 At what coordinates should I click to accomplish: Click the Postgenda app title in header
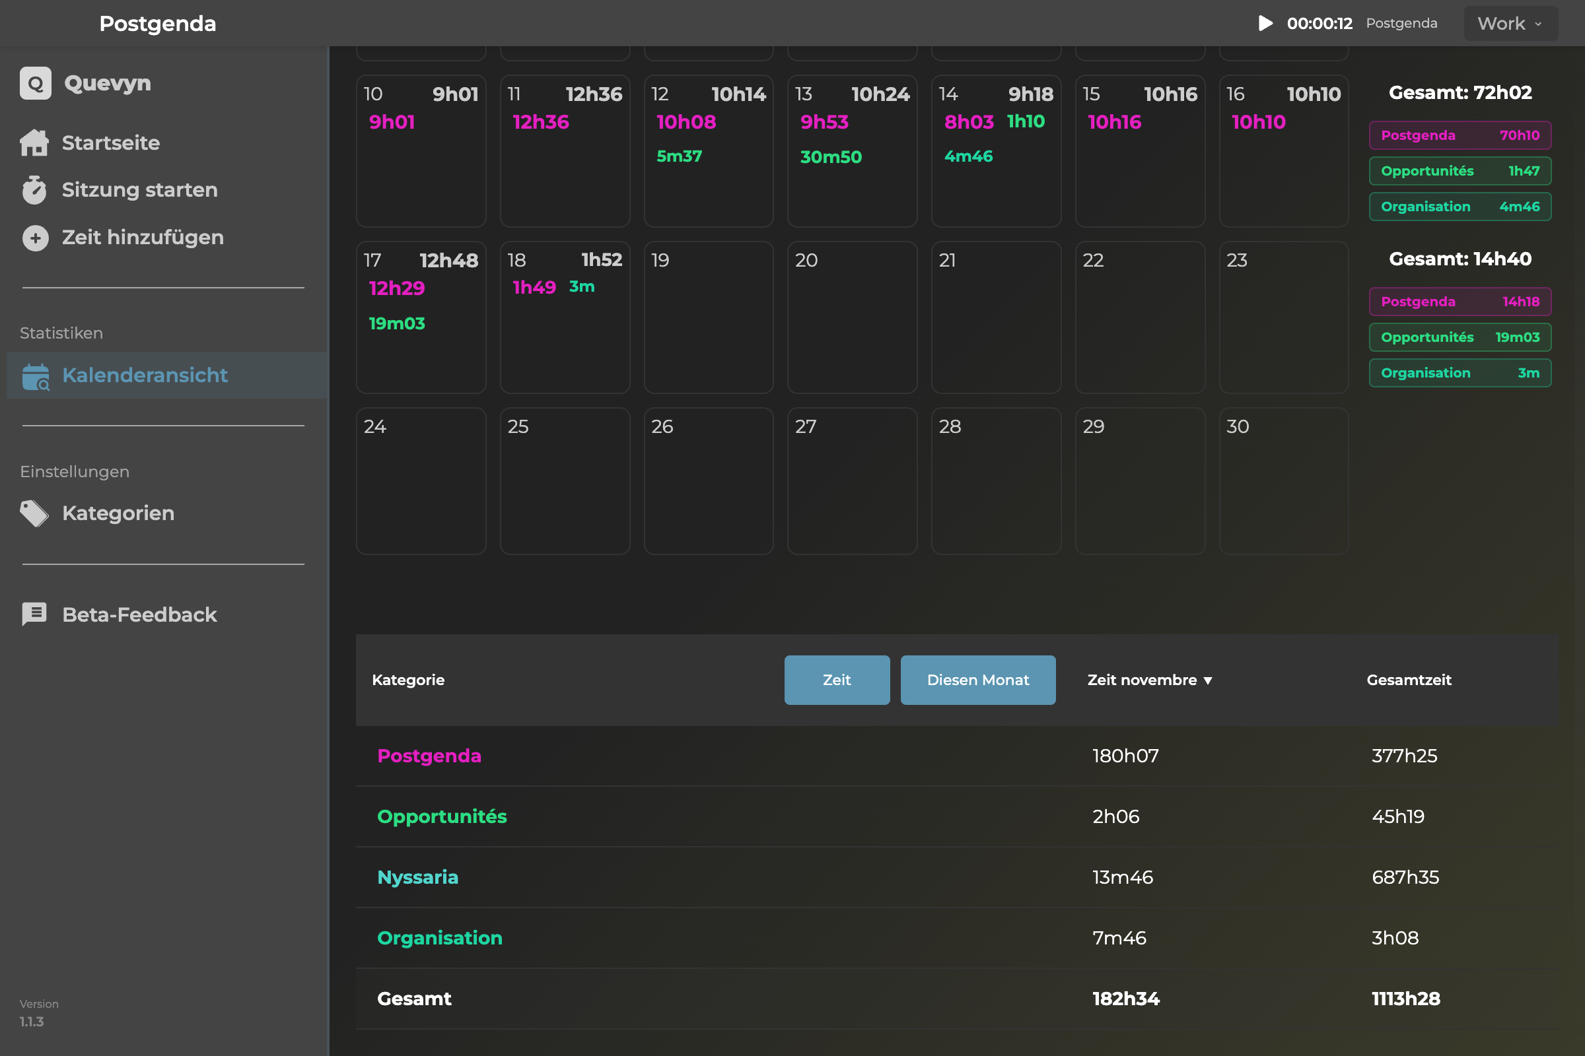point(158,24)
